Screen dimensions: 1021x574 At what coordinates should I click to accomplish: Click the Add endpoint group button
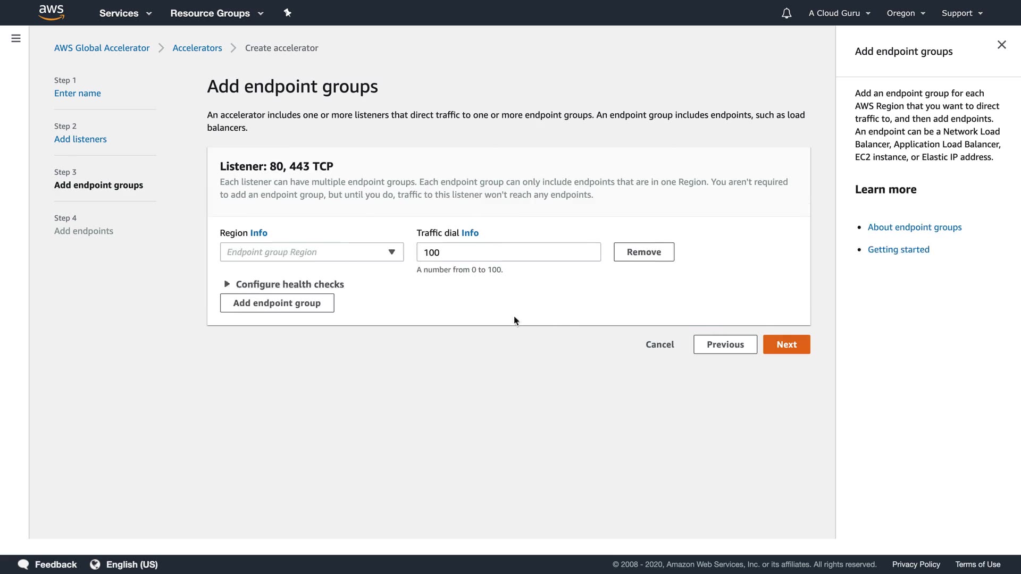pos(277,303)
